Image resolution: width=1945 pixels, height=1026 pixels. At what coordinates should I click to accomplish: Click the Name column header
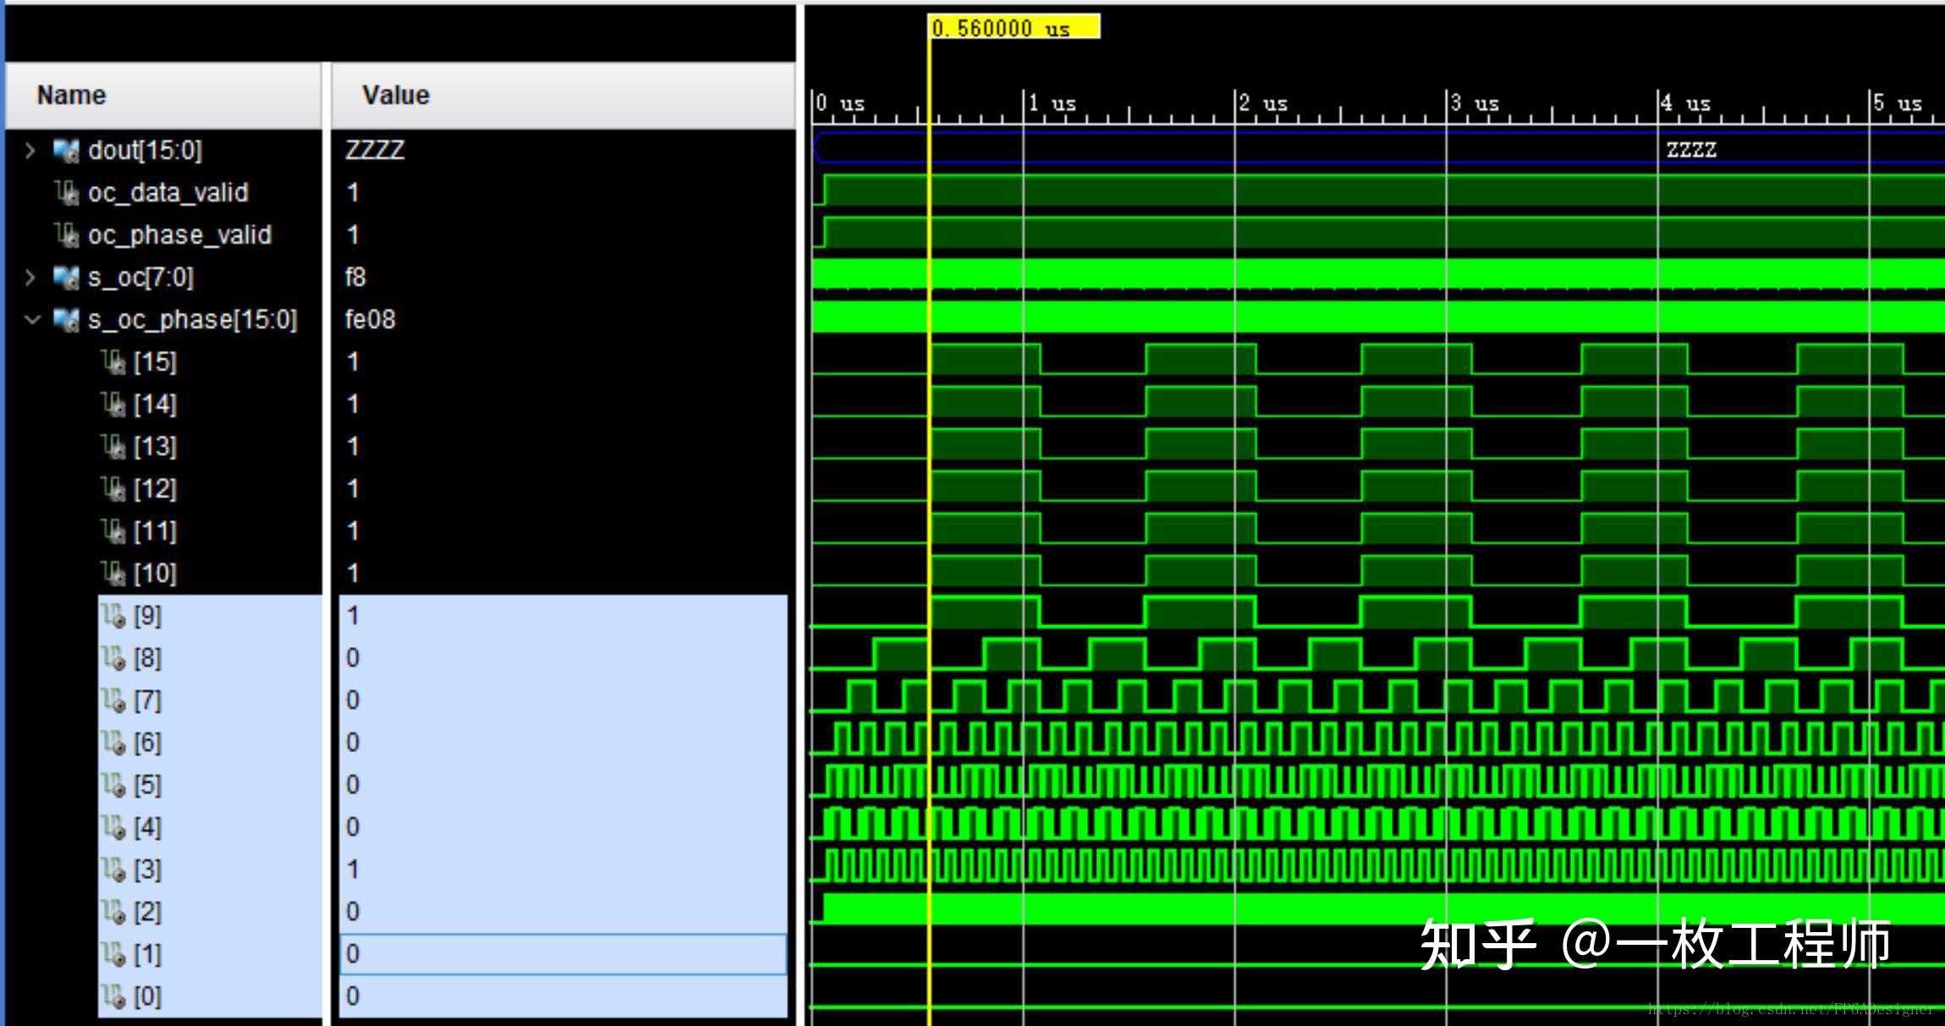click(x=72, y=95)
